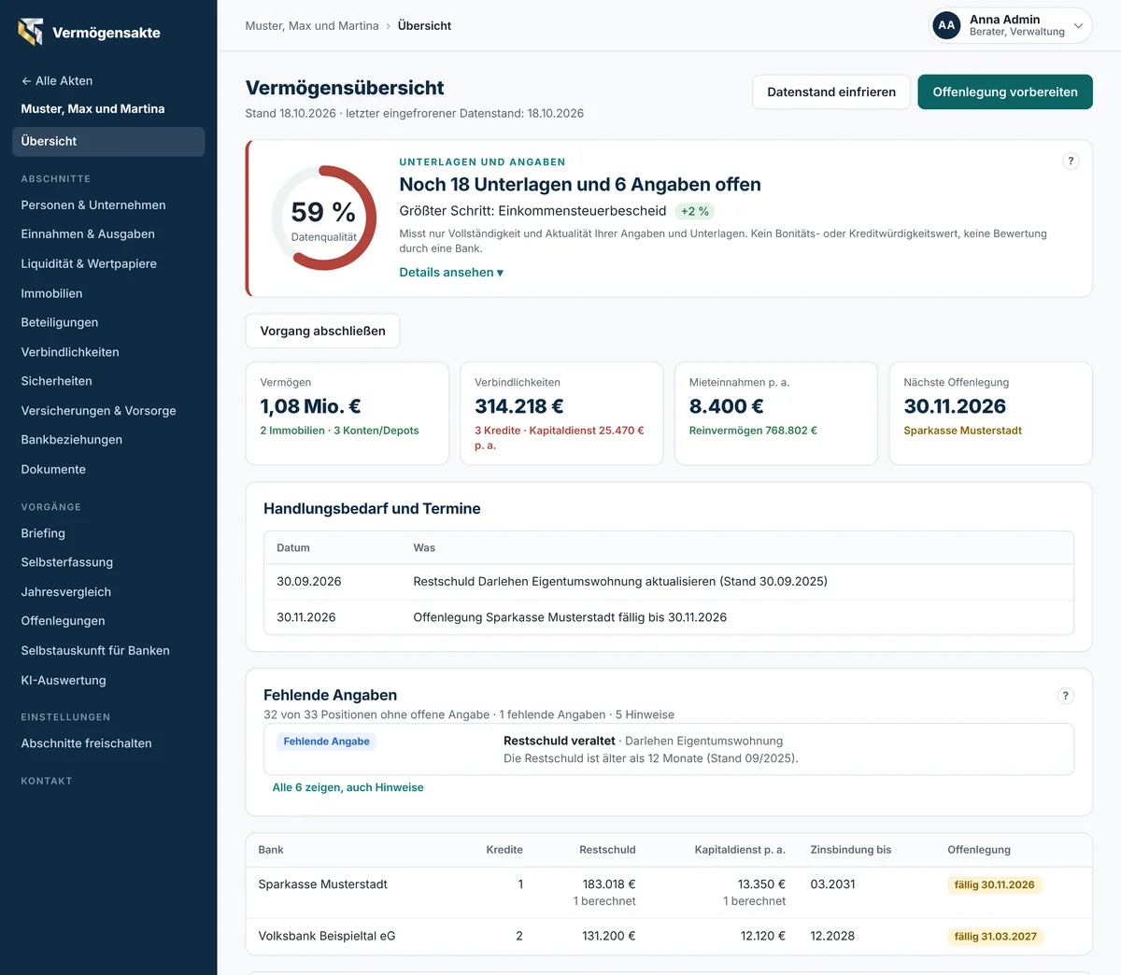Image resolution: width=1121 pixels, height=975 pixels.
Task: Click the Vermögensakte logo icon
Action: pyautogui.click(x=31, y=32)
